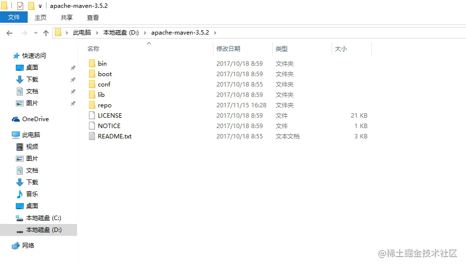The height and width of the screenshot is (267, 466).
Task: Click the 音乐 music note icon
Action: 20,194
